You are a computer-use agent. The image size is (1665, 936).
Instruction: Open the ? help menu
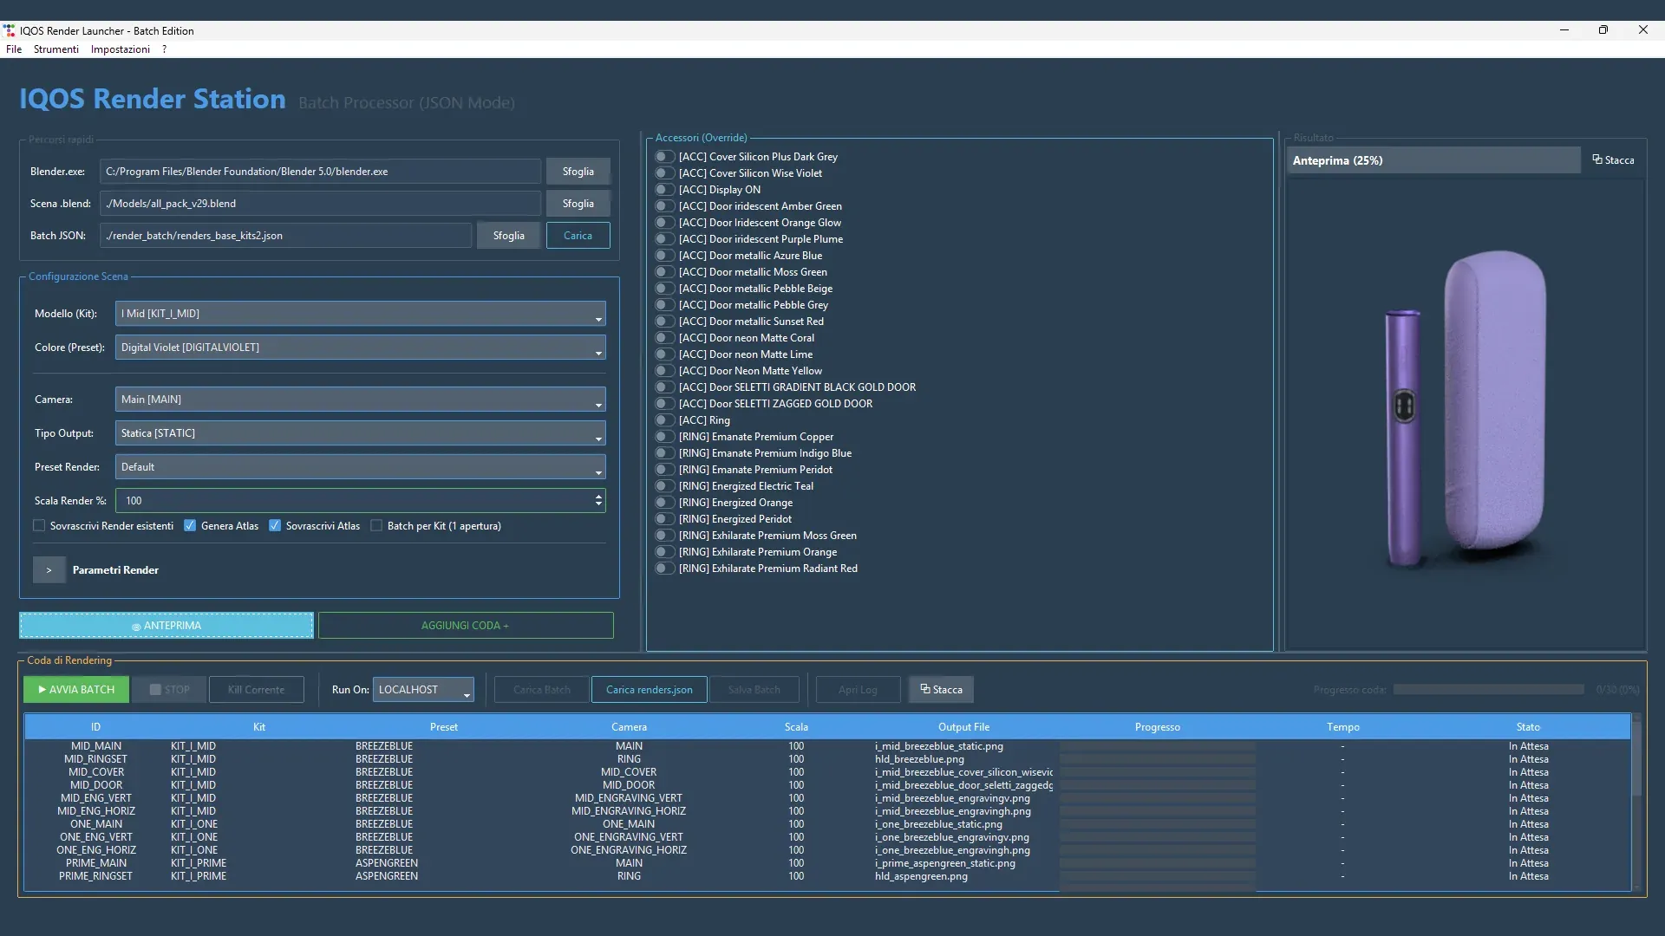(x=164, y=49)
